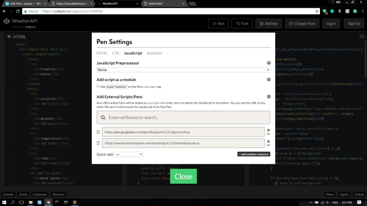Open the JavaScript Preprocessor dropdown
367x206 pixels.
tap(183, 70)
